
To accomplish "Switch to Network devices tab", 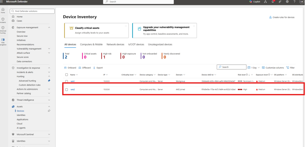I will point(115,44).
